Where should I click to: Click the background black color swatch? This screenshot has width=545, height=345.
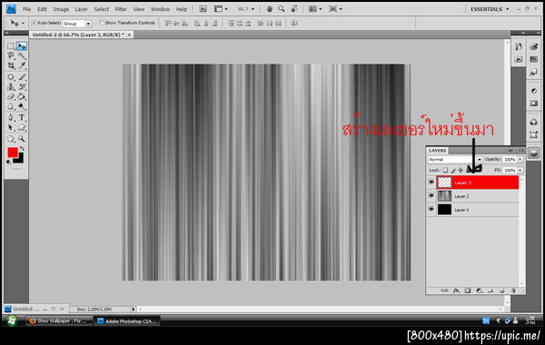point(20,160)
